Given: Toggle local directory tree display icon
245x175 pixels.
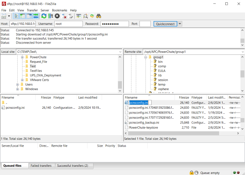Looking at the screenshot, I should pyautogui.click(x=22, y=16).
